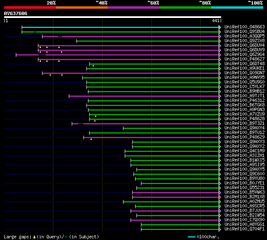
Task: Open hit UniRef100_Q9AXY3
Action: [244, 142]
